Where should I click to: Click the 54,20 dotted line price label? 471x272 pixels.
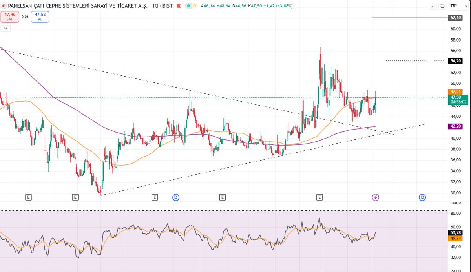pyautogui.click(x=455, y=61)
